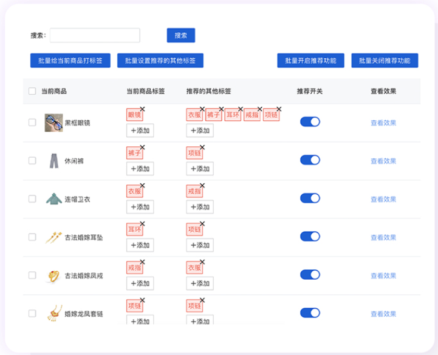438x355 pixels.
Task: Open 古法婚嫁凤戒 product thumbnail
Action: pos(53,276)
